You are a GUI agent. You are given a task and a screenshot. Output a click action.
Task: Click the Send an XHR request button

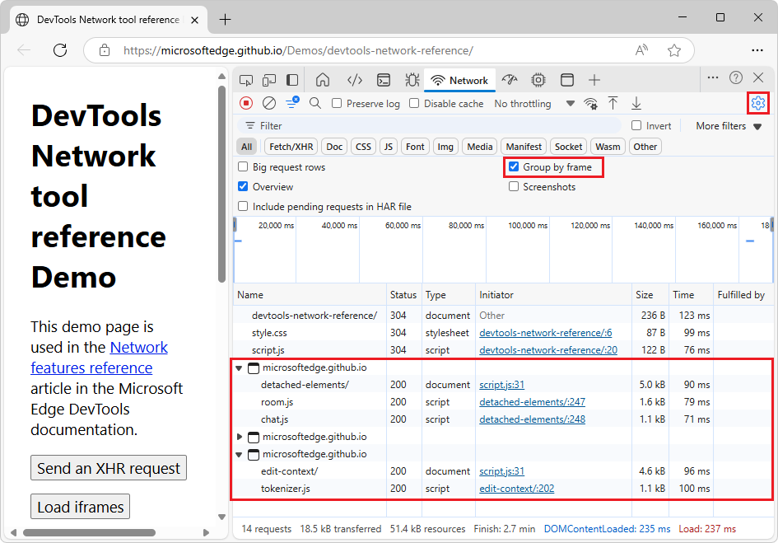point(108,467)
